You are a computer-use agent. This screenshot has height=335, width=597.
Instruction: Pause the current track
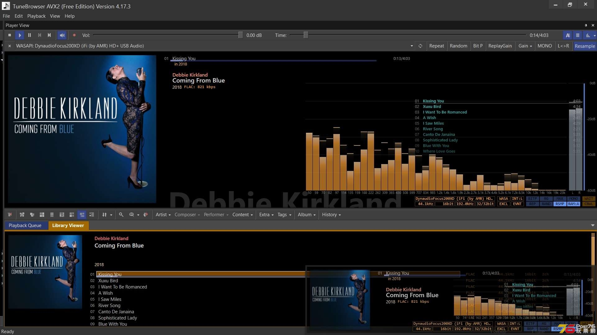point(30,35)
